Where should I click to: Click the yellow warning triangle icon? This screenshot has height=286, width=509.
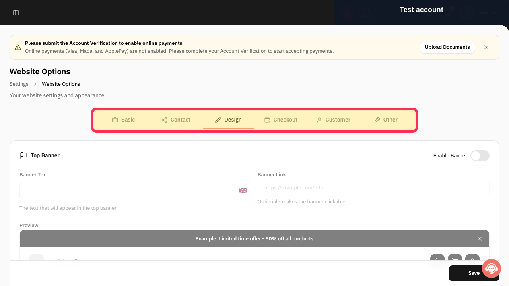click(18, 47)
